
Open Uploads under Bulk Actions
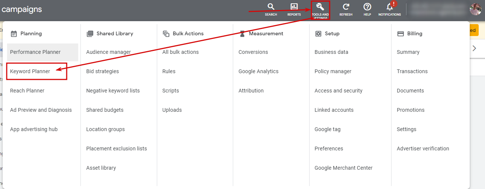coord(172,110)
